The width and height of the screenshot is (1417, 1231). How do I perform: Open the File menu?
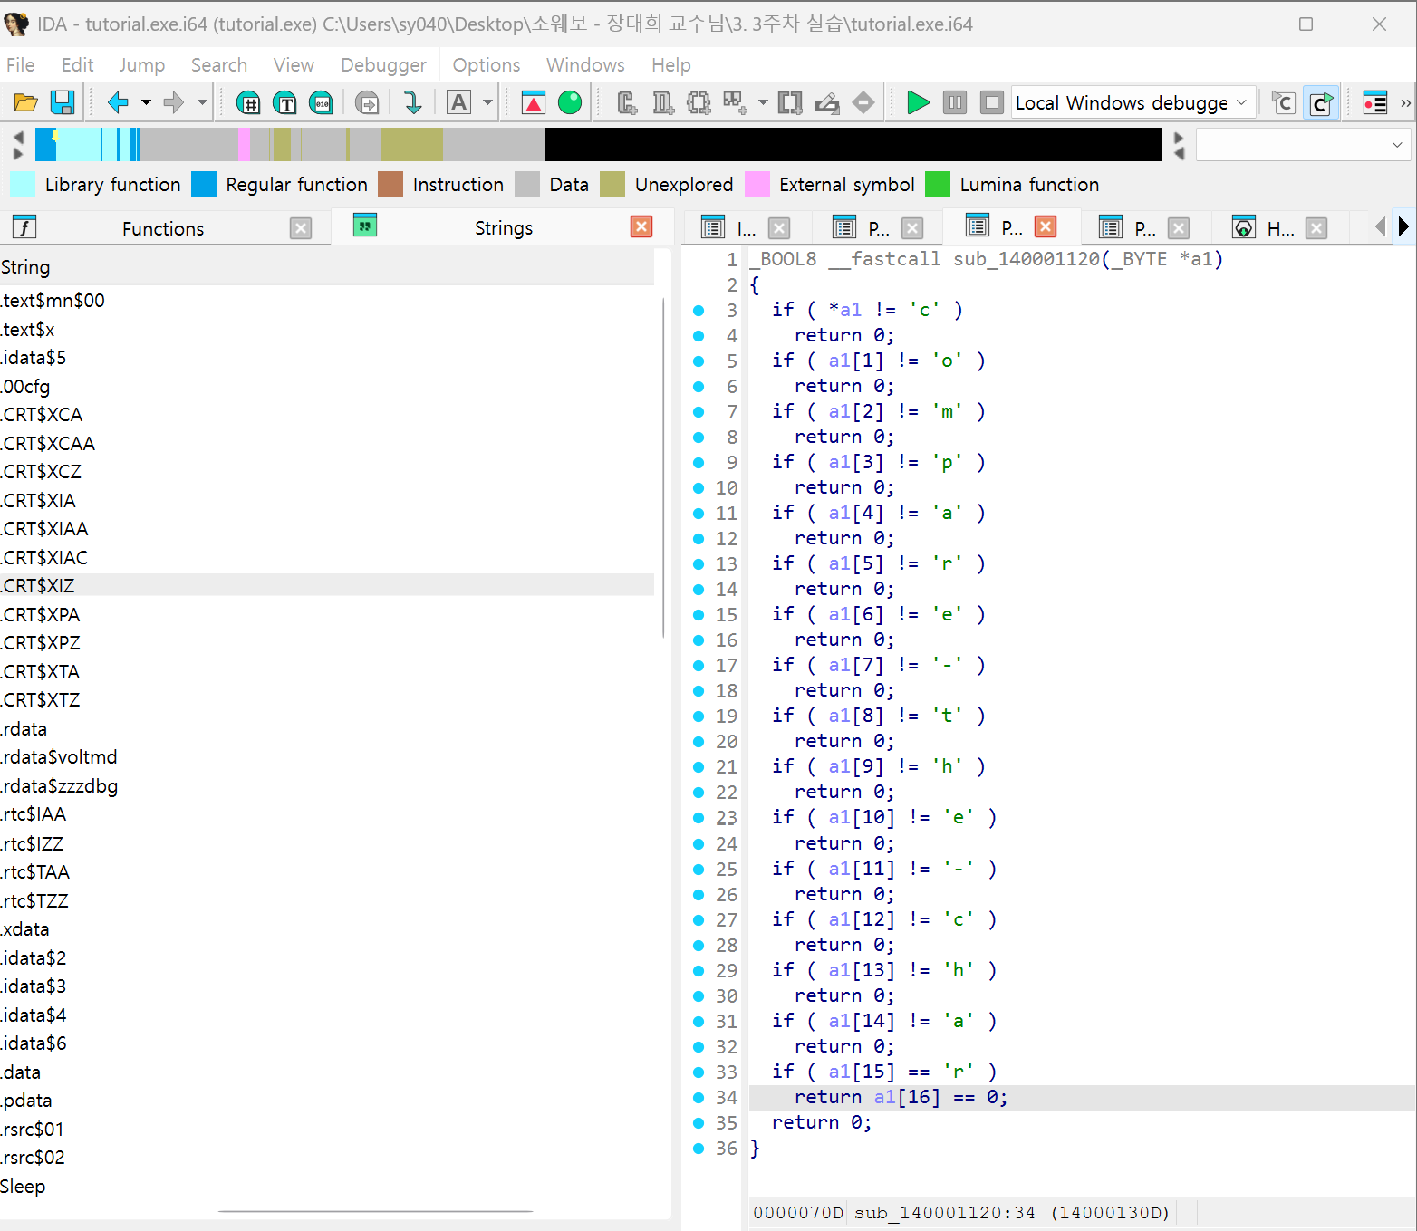click(x=20, y=65)
